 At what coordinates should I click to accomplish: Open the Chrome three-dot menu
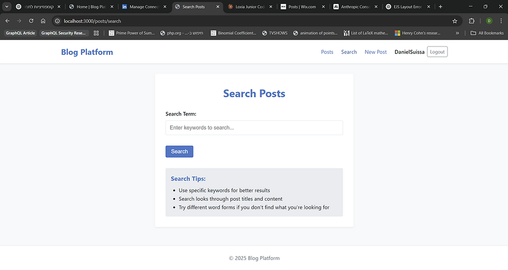(x=501, y=21)
